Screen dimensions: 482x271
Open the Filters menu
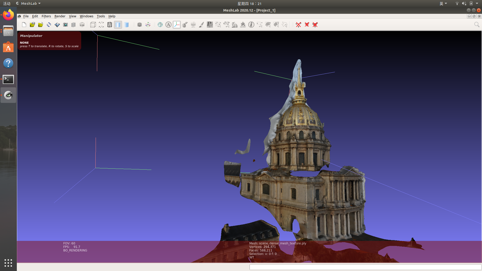(x=46, y=16)
